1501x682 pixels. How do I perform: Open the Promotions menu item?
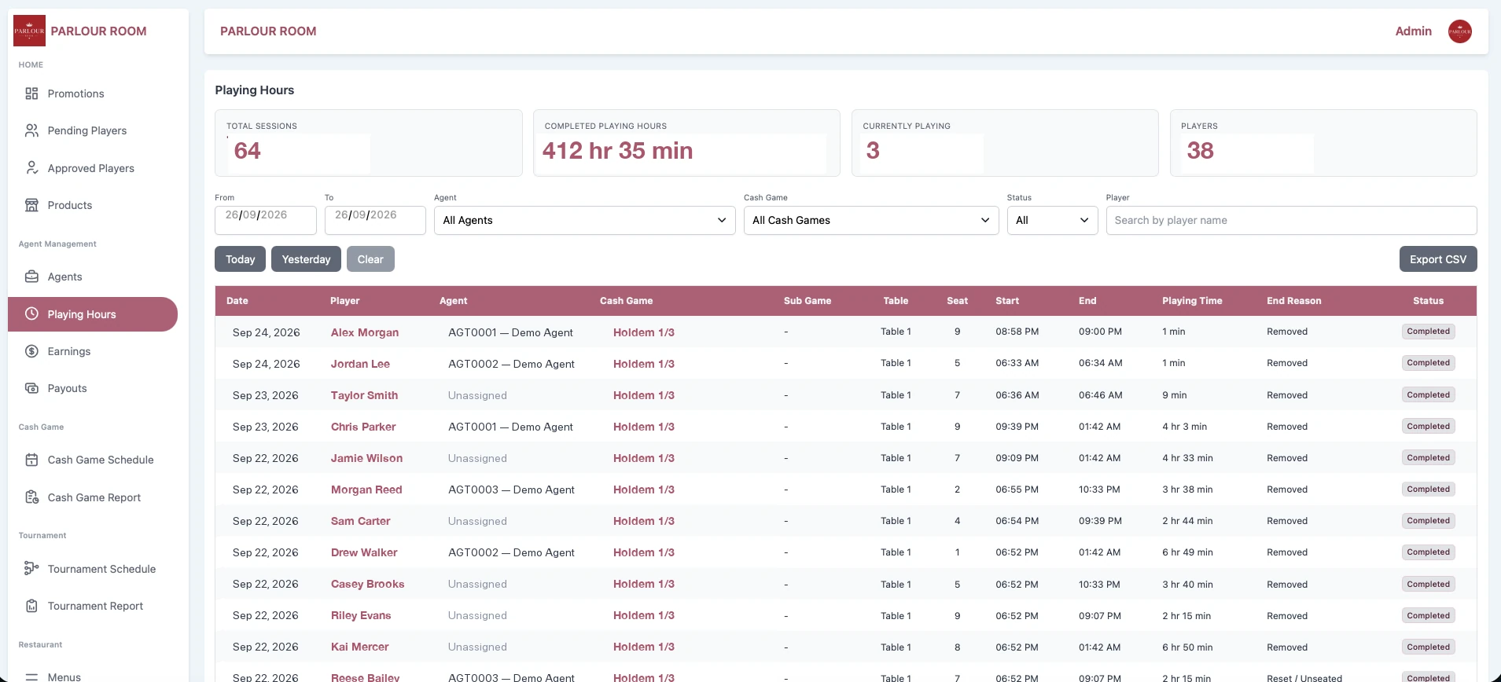75,93
